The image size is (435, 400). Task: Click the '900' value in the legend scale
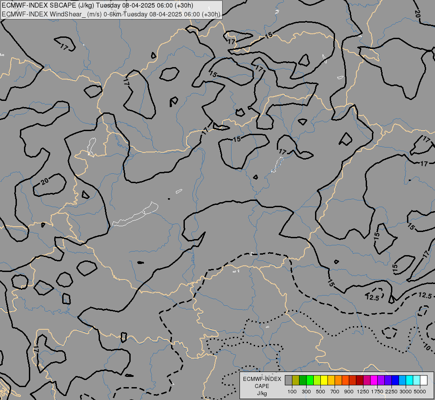pyautogui.click(x=349, y=392)
